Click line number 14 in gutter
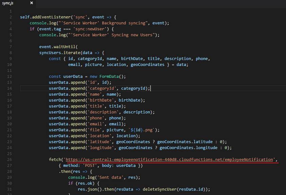 [10, 88]
